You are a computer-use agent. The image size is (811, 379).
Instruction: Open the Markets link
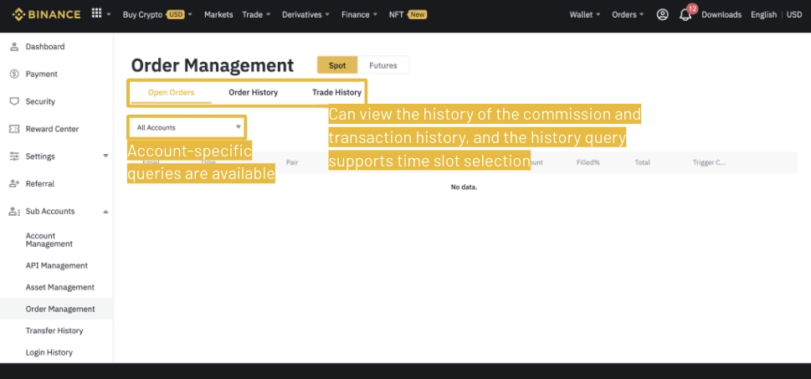[218, 14]
